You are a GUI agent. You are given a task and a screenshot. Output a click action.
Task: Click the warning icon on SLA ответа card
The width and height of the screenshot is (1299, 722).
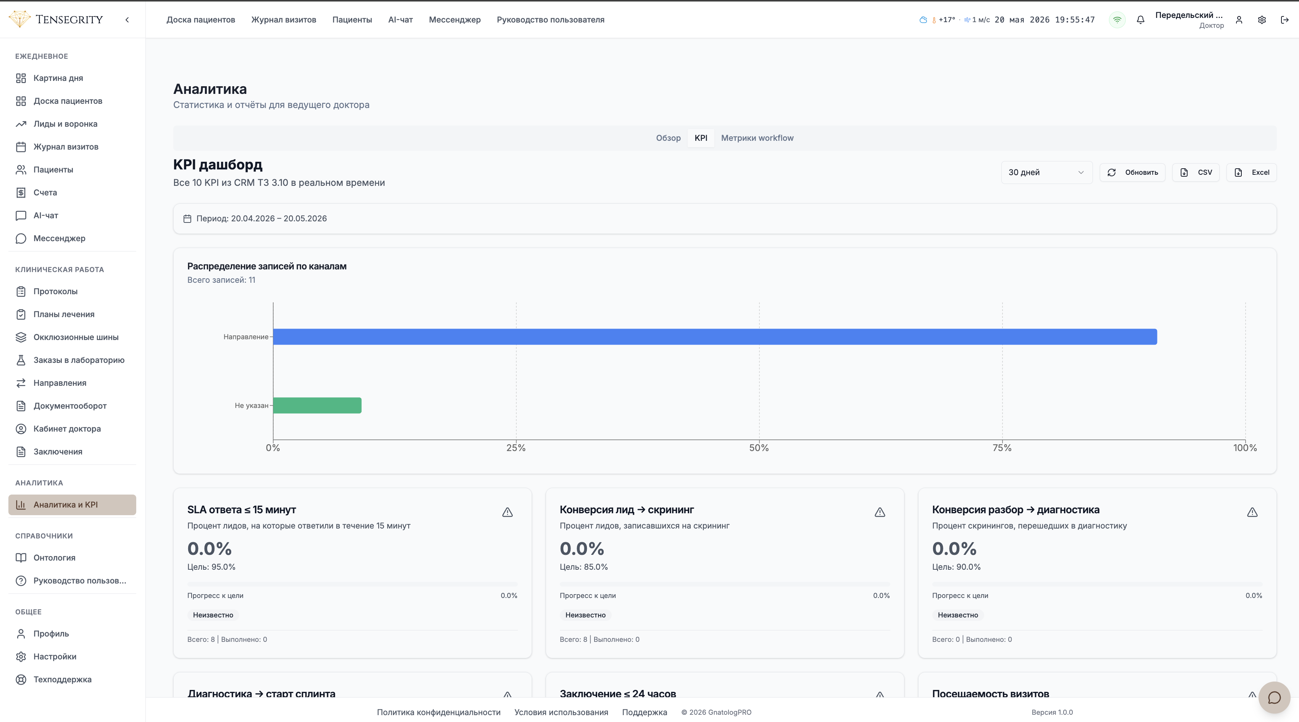click(x=507, y=512)
